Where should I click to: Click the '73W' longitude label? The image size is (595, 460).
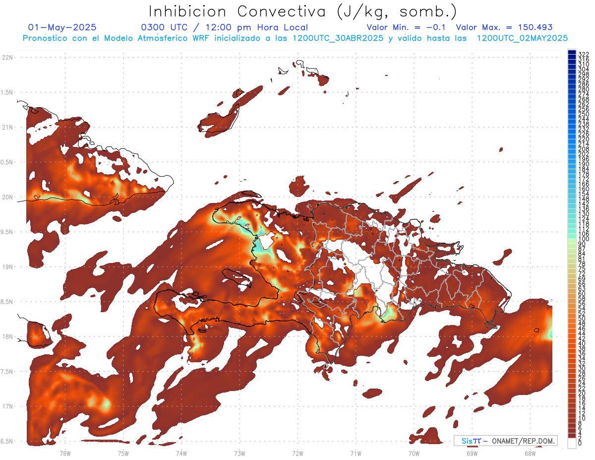239,453
